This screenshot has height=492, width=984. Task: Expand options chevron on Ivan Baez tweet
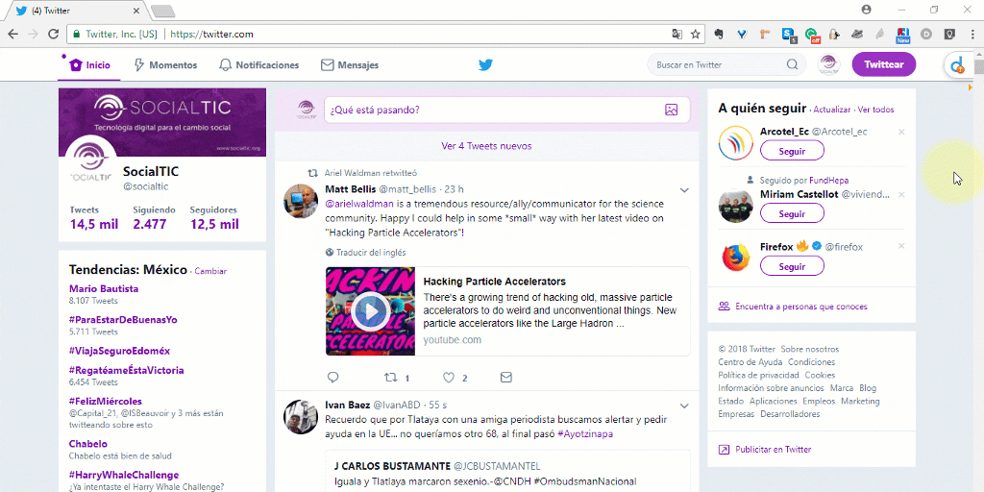point(684,406)
